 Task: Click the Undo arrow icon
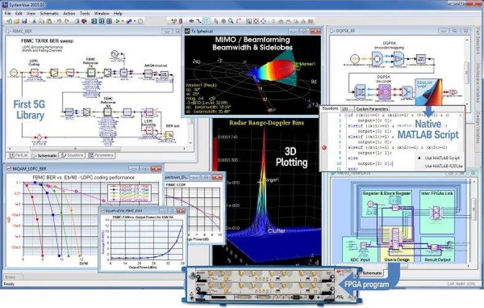click(x=59, y=22)
